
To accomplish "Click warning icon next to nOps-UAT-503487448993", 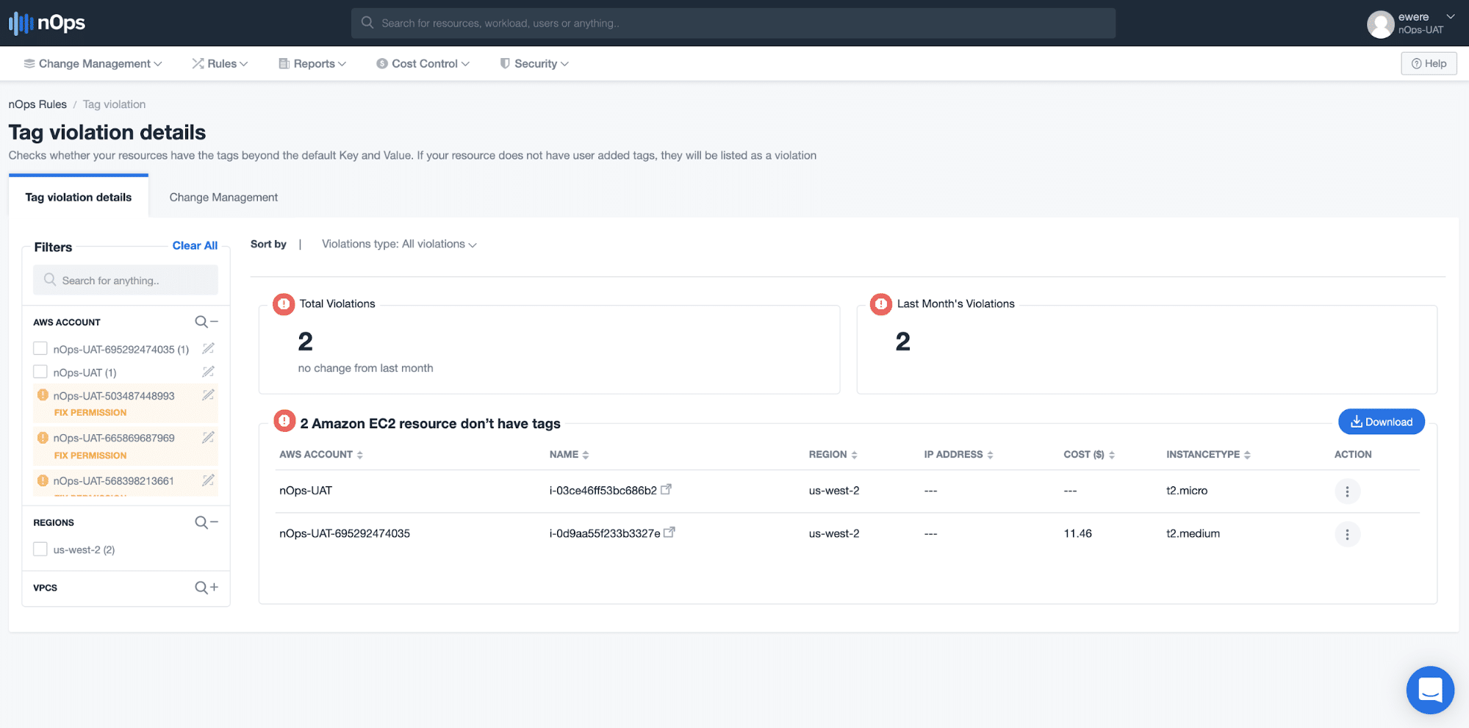I will point(43,395).
